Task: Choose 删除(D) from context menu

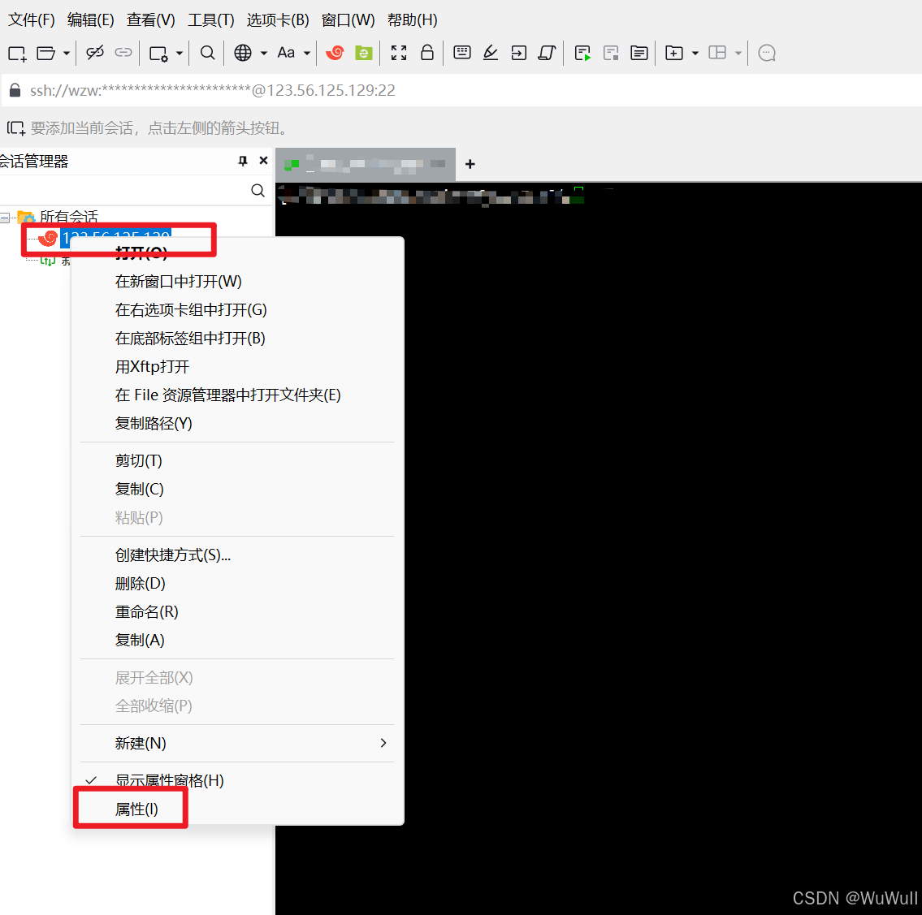Action: 237,584
